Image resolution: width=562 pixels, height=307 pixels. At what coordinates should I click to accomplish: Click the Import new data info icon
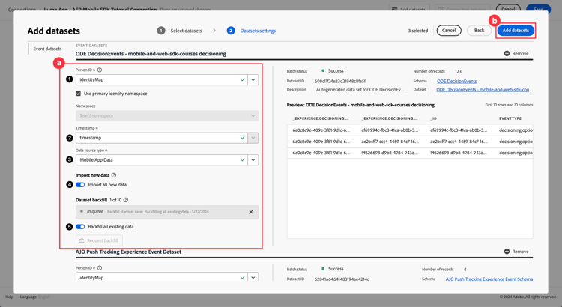click(114, 175)
